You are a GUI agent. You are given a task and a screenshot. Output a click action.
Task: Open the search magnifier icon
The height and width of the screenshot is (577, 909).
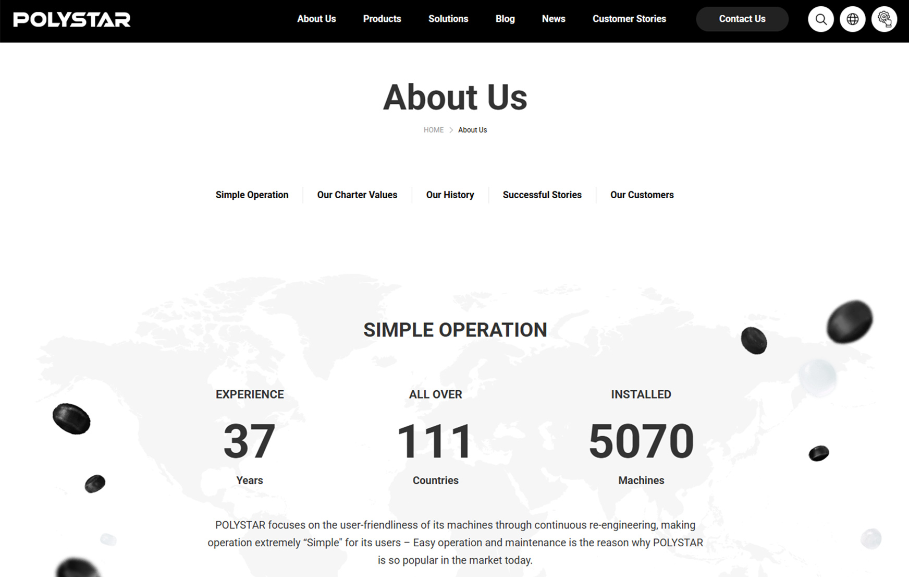pos(820,19)
